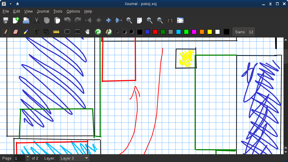Image resolution: width=288 pixels, height=162 pixels.
Task: Pick the orange color swatch
Action: tap(202, 32)
